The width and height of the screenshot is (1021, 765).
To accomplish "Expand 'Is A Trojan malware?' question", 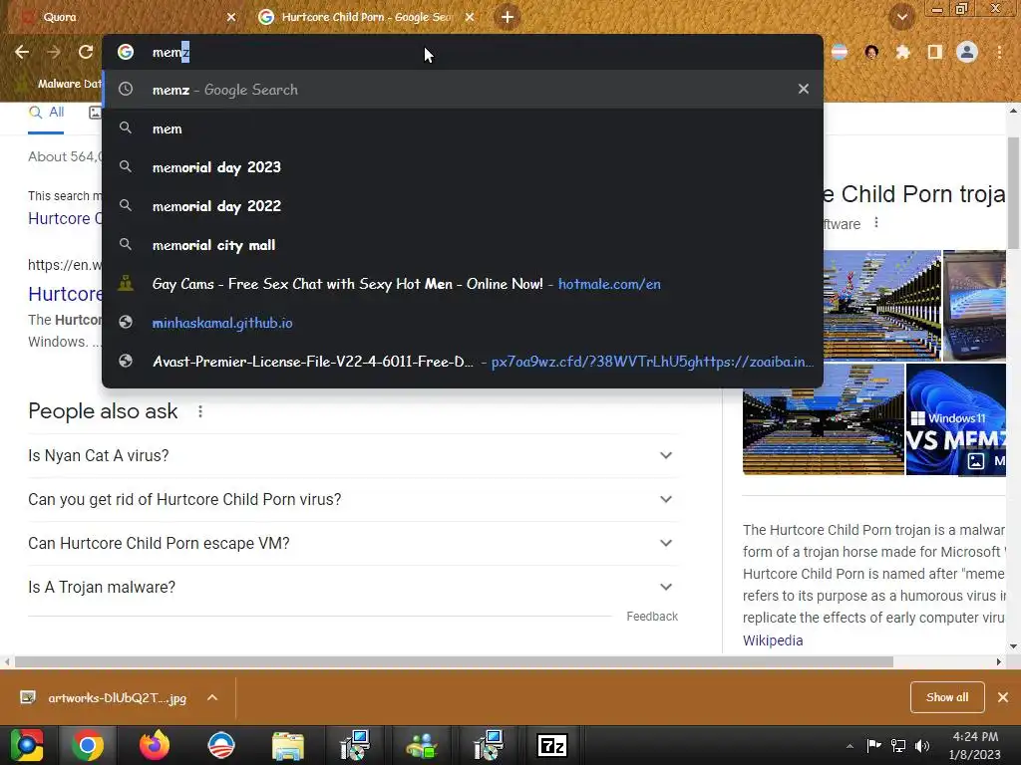I will click(353, 587).
